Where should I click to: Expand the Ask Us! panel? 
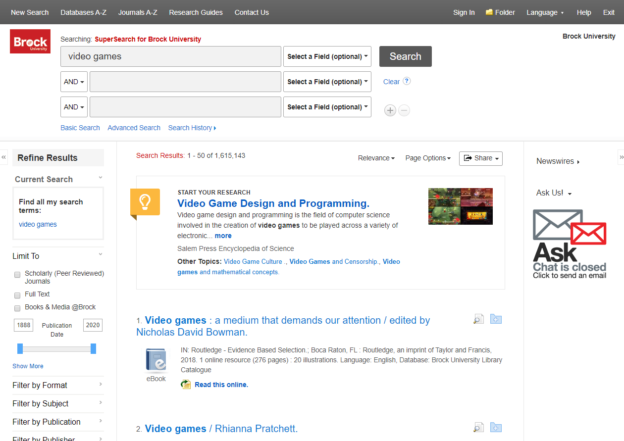(x=554, y=193)
